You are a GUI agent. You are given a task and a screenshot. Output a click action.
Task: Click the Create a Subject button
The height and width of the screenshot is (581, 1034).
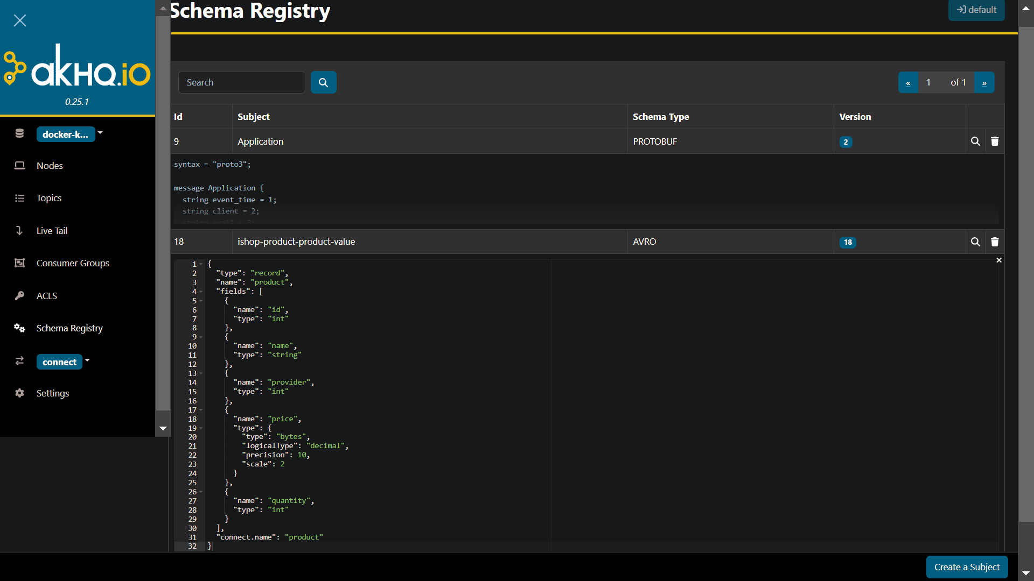coord(967,567)
